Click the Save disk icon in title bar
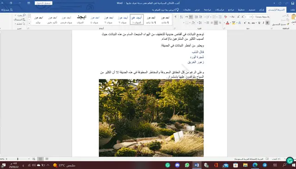This screenshot has width=296, height=169. tap(293, 3)
